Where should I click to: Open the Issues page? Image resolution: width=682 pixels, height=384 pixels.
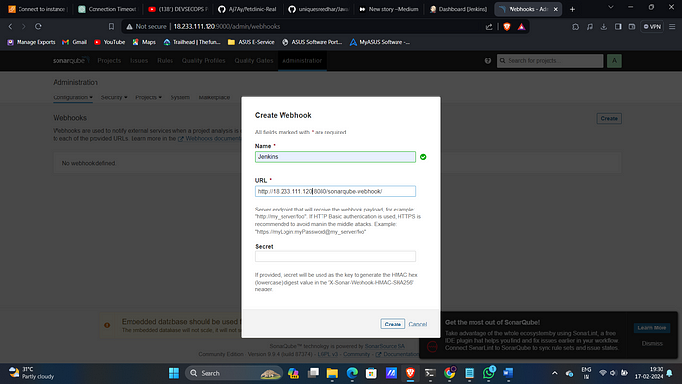pos(138,60)
